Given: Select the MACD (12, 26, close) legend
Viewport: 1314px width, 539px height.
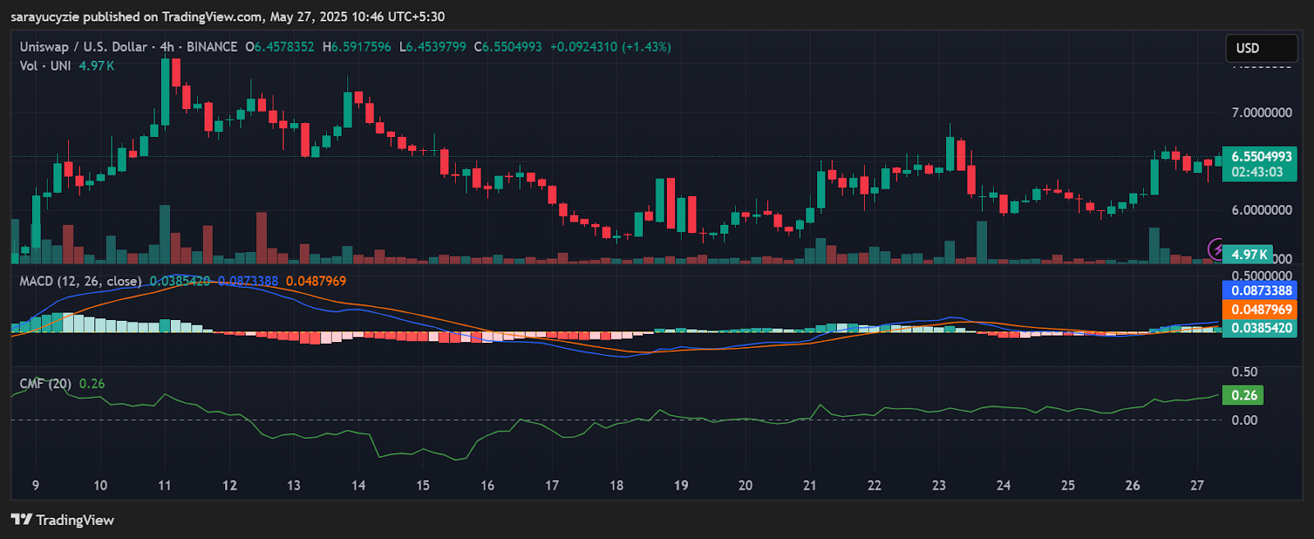Looking at the screenshot, I should (80, 281).
